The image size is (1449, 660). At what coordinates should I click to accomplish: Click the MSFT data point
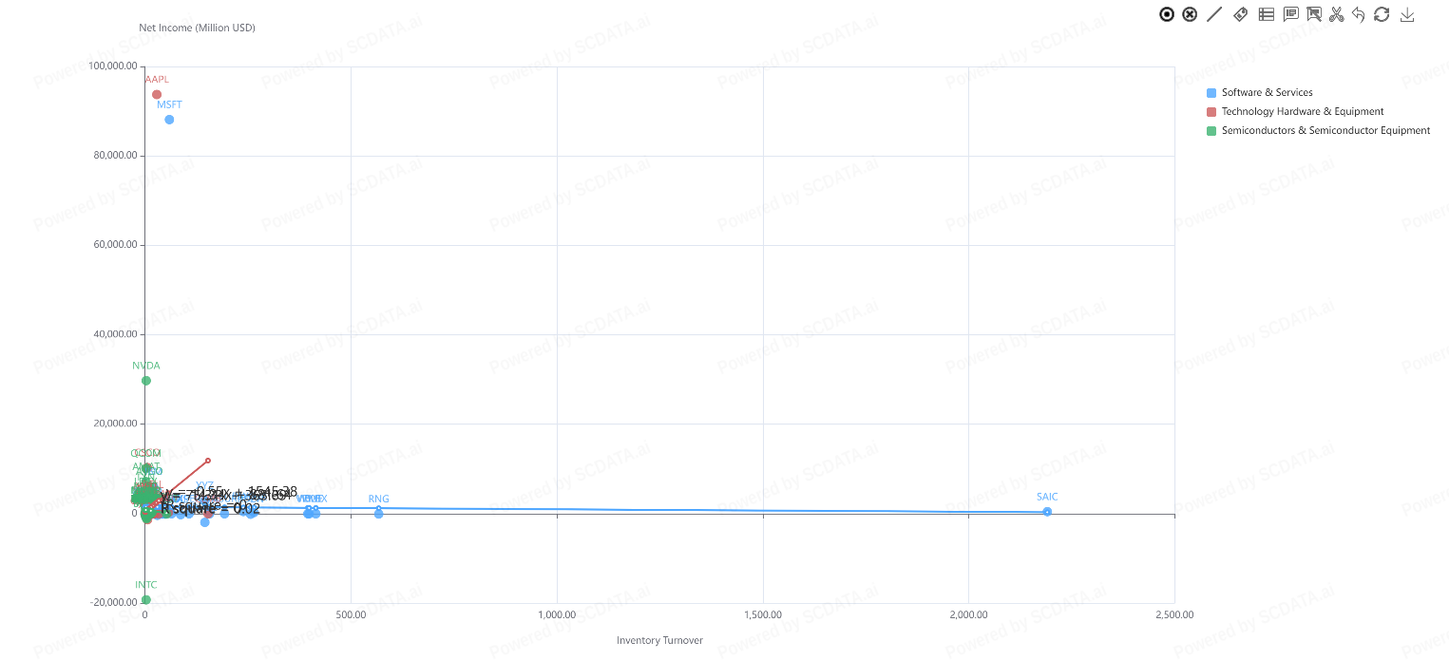169,120
